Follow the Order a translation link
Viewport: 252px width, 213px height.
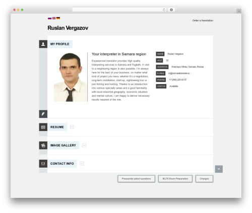pos(203,21)
